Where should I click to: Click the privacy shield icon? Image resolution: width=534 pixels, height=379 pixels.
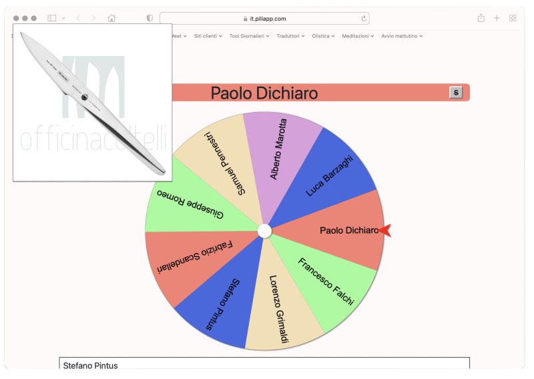[150, 18]
